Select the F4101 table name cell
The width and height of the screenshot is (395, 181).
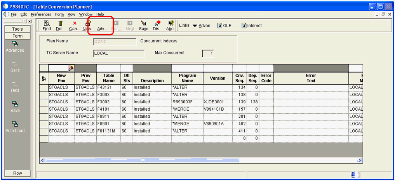pos(108,109)
